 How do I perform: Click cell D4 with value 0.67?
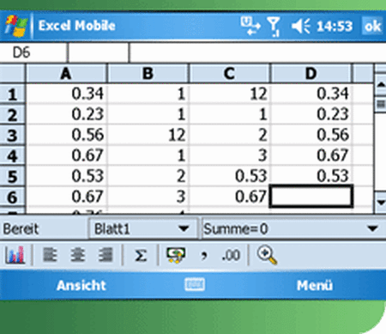[311, 155]
